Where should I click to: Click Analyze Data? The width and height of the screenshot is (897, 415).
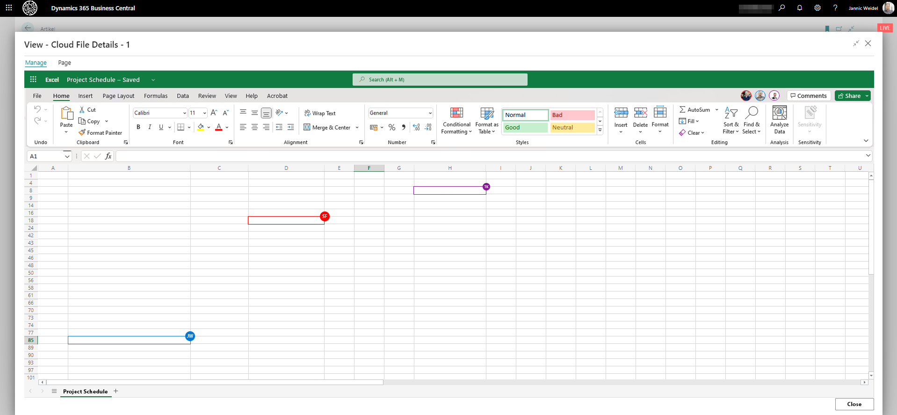780,121
